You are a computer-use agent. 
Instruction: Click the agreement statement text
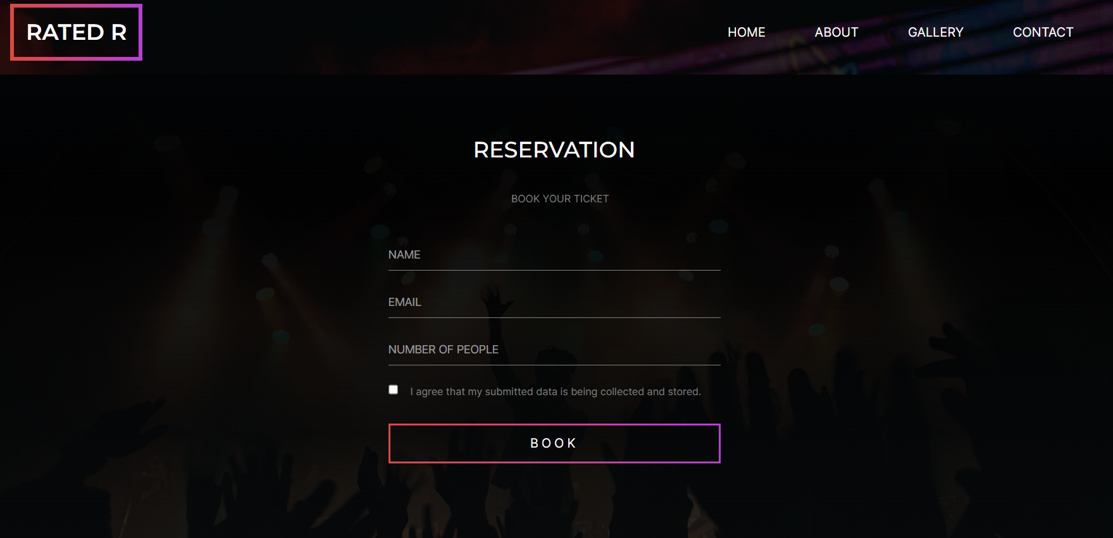[555, 391]
